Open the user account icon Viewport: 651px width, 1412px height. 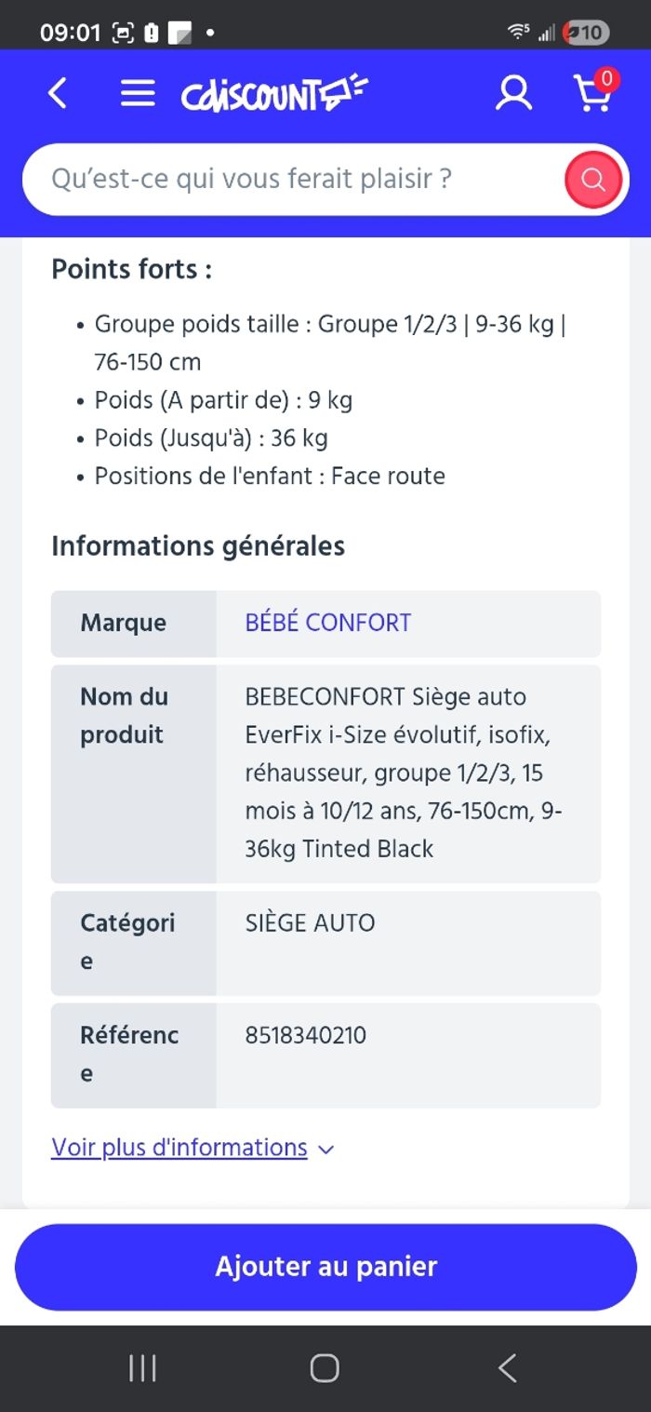[513, 93]
